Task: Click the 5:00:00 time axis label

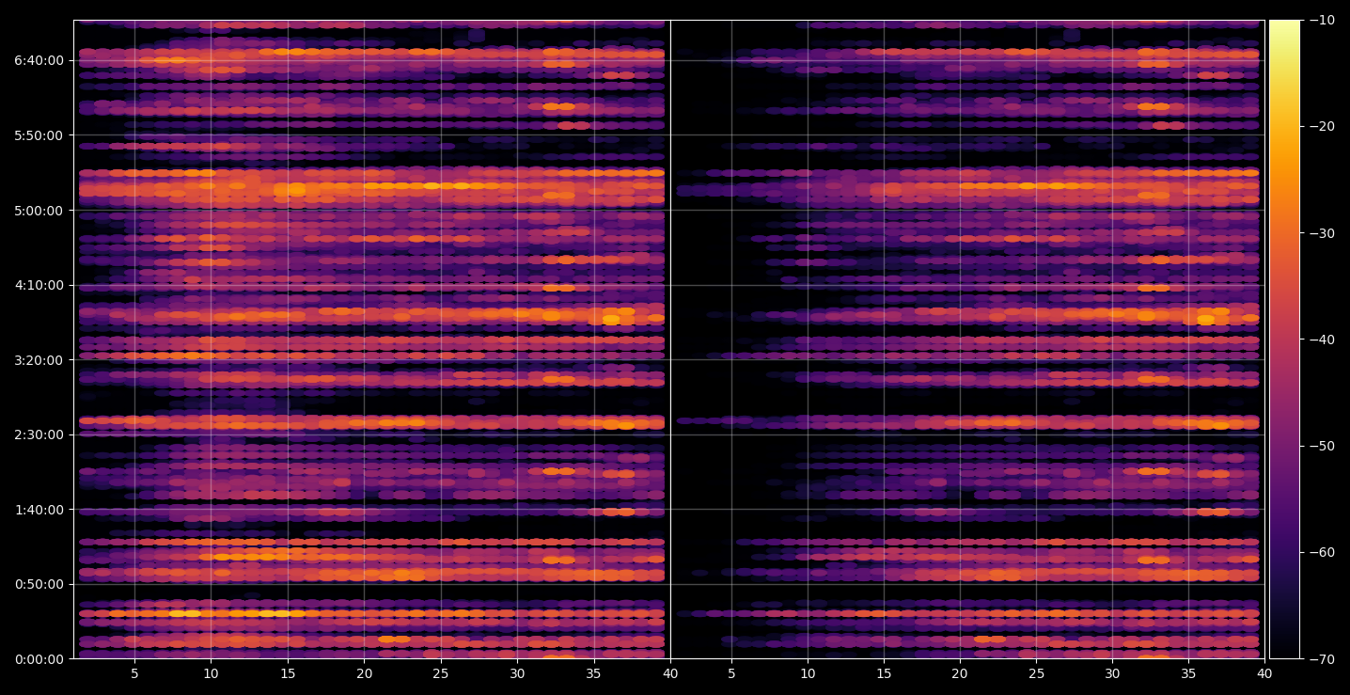Action: (39, 211)
